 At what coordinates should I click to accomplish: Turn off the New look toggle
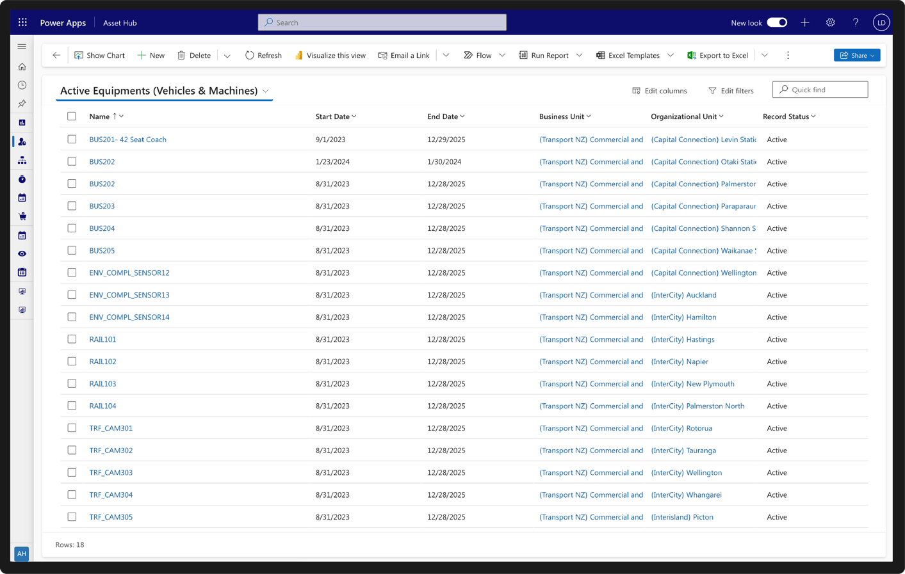pos(777,22)
